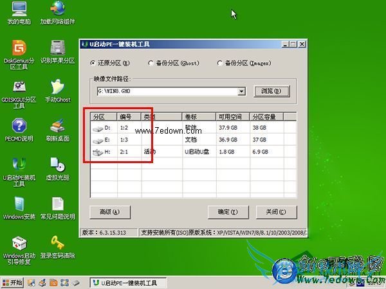
Task: Open the 手动Ghost ghost icon
Action: tap(58, 91)
